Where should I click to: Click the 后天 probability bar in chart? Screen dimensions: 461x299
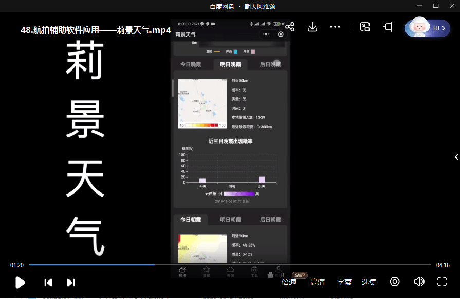pos(262,180)
